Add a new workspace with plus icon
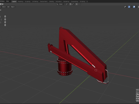 click(x=87, y=1)
